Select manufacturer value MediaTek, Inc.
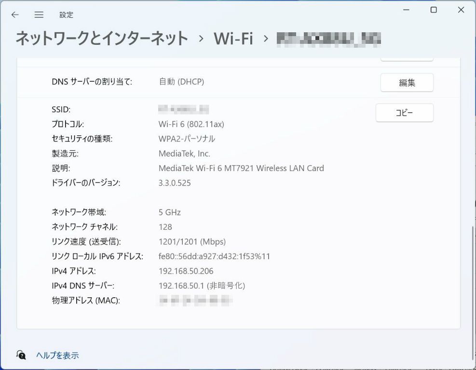Image resolution: width=476 pixels, height=370 pixels. (184, 154)
